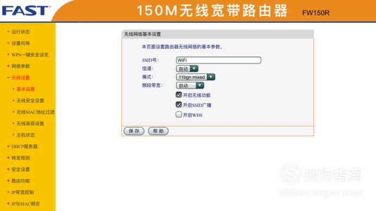Screen dimensions: 376x211
Task: Expand 安全设置 menu
Action: click(x=21, y=169)
